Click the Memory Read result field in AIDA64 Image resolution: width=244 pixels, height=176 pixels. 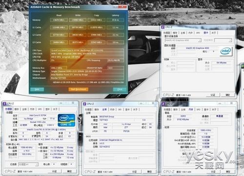59,20
